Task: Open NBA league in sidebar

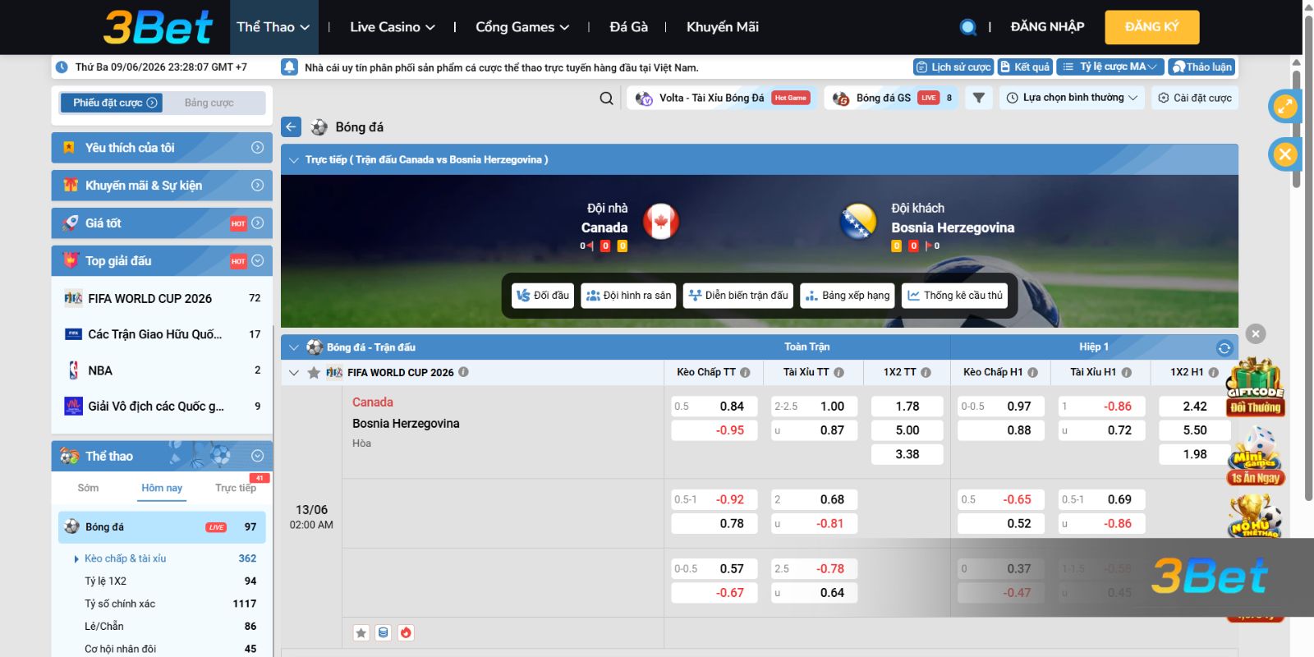Action: 162,370
